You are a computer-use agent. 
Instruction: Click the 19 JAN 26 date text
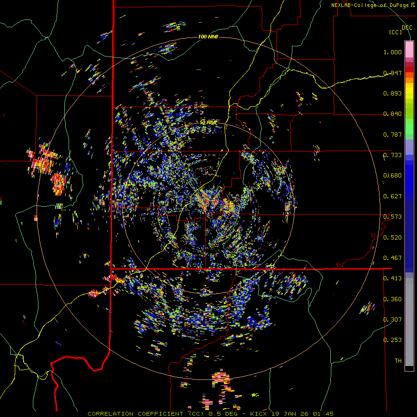click(290, 414)
